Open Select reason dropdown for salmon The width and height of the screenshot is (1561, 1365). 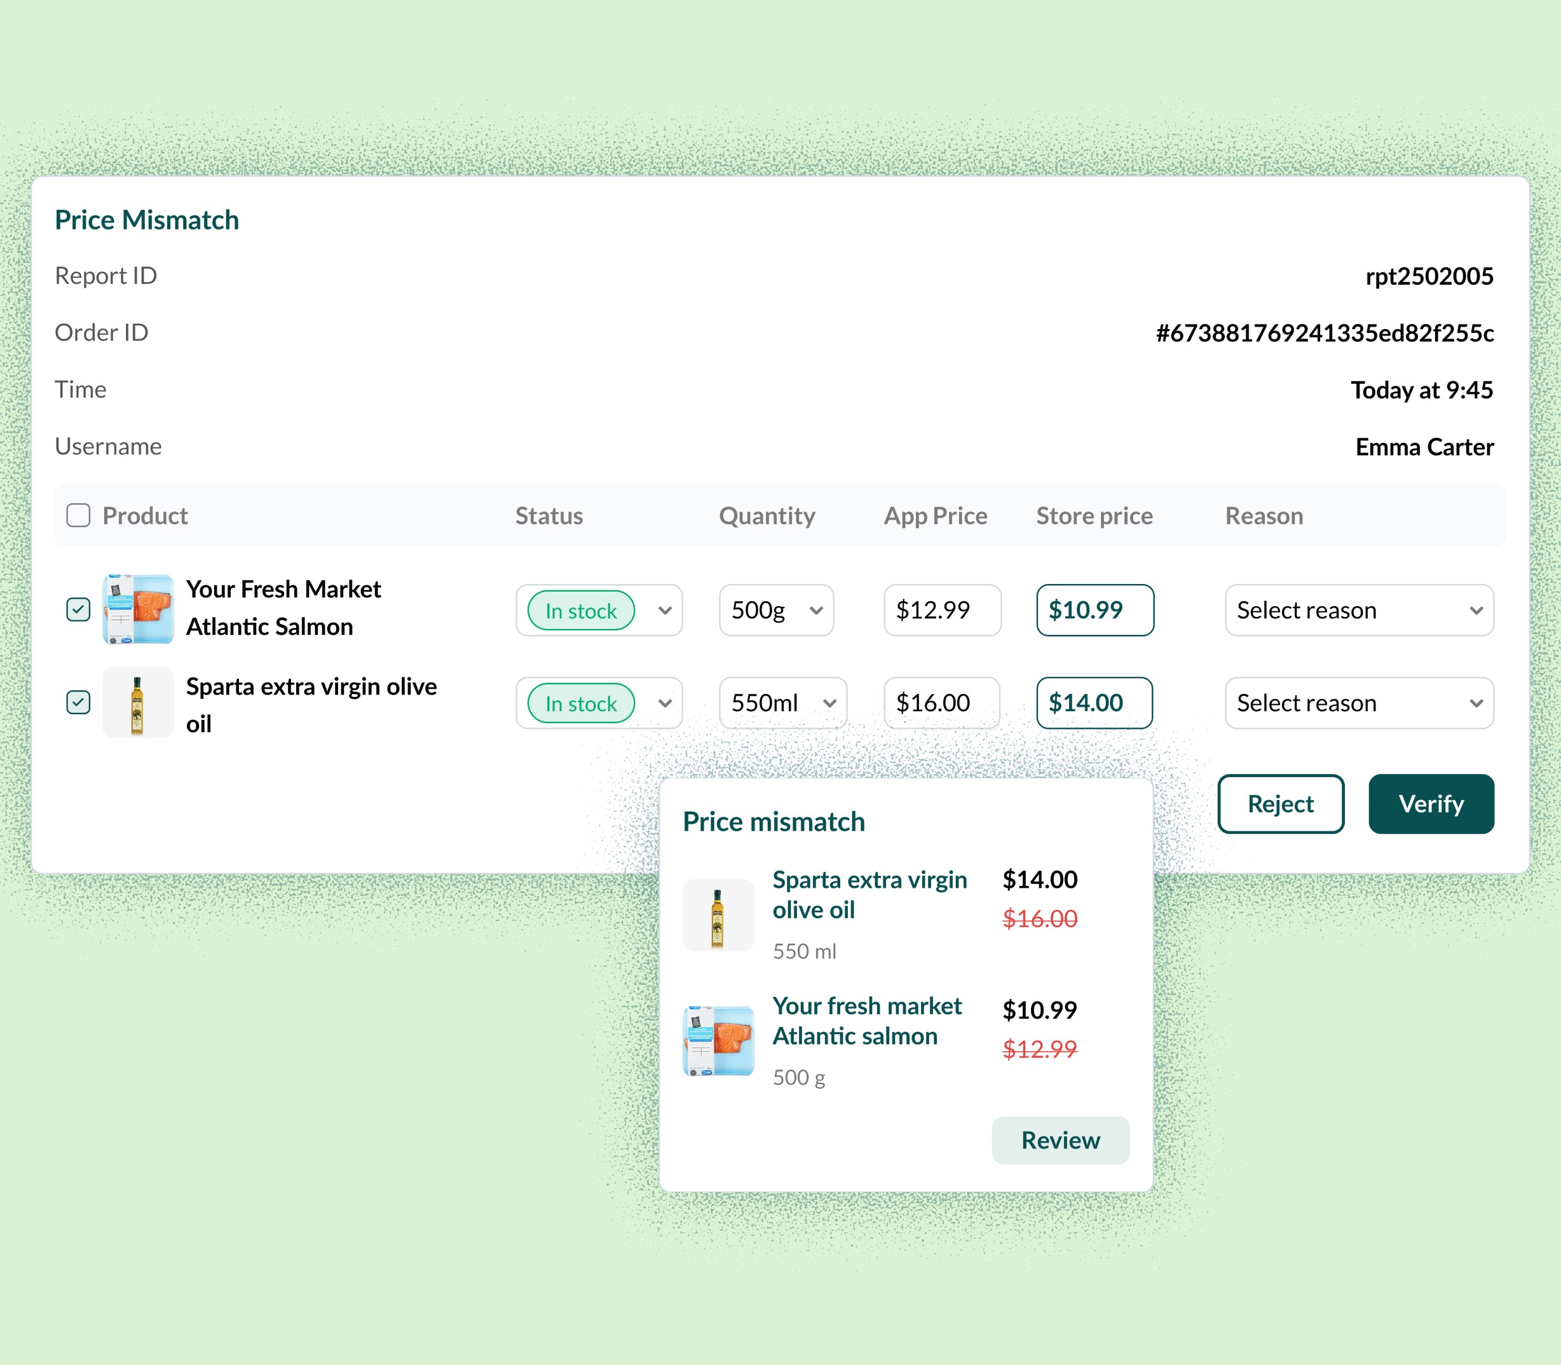[x=1358, y=610]
